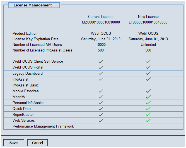Select Current License WebFOCUS edition value

(101, 33)
